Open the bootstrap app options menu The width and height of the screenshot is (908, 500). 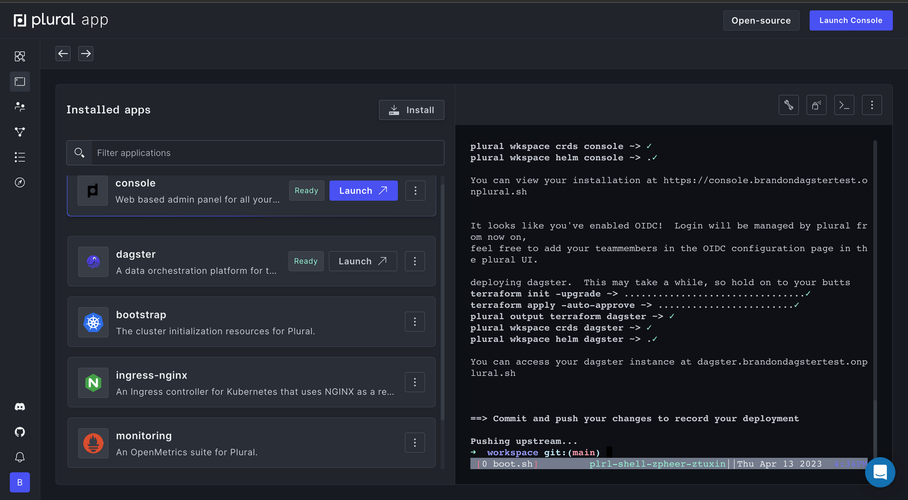tap(415, 322)
